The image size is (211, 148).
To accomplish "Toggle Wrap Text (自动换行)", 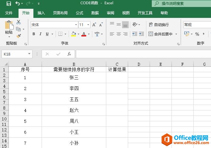I will click(x=158, y=25).
